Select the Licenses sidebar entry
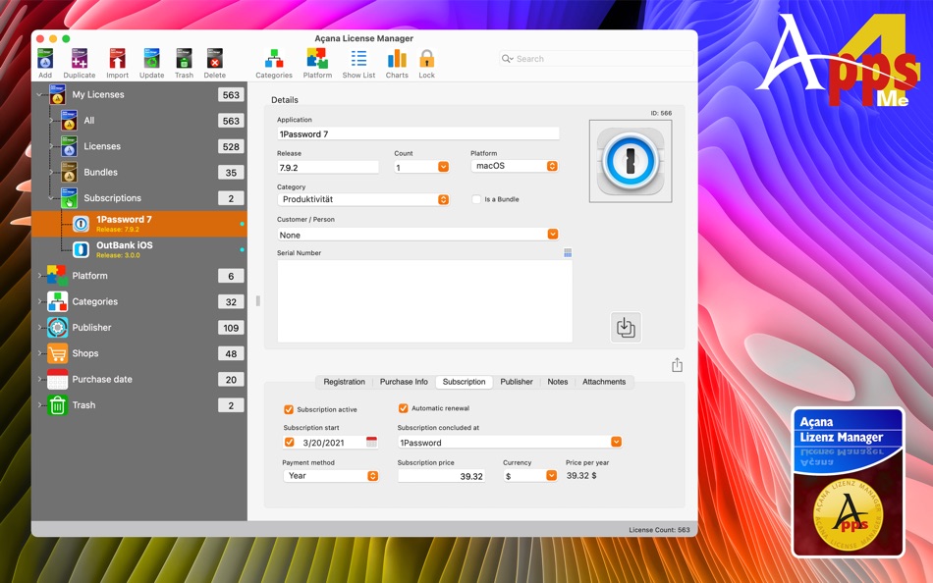Viewport: 933px width, 583px height. [139, 146]
